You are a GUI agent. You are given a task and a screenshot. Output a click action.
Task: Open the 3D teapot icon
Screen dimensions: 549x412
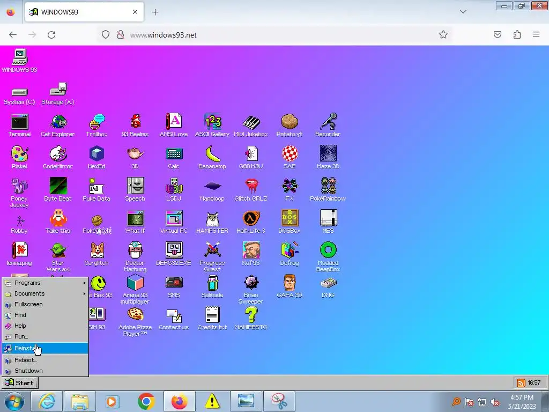tap(135, 157)
